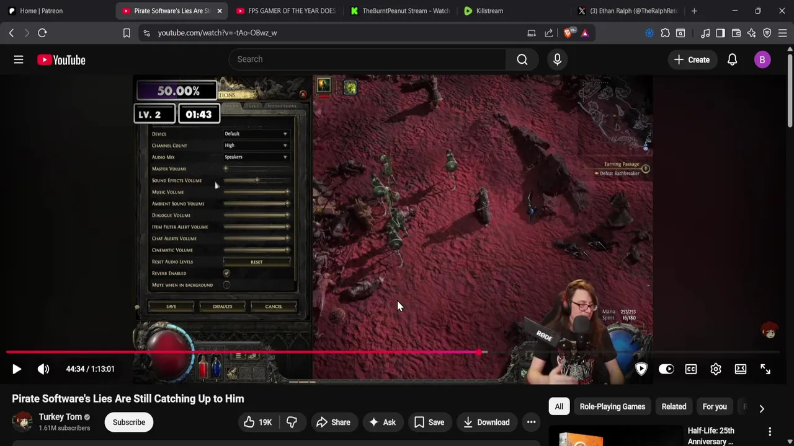Open options for the Half-Life 25th Anniversary video

coord(770,431)
